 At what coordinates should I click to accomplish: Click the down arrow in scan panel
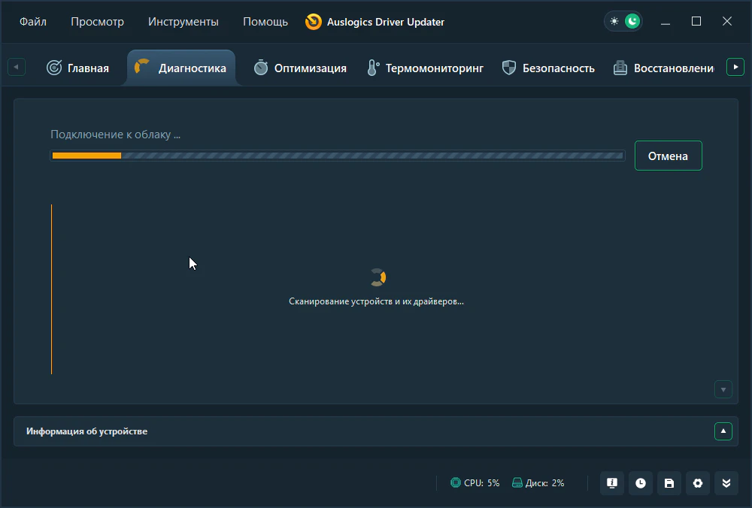[x=723, y=389]
